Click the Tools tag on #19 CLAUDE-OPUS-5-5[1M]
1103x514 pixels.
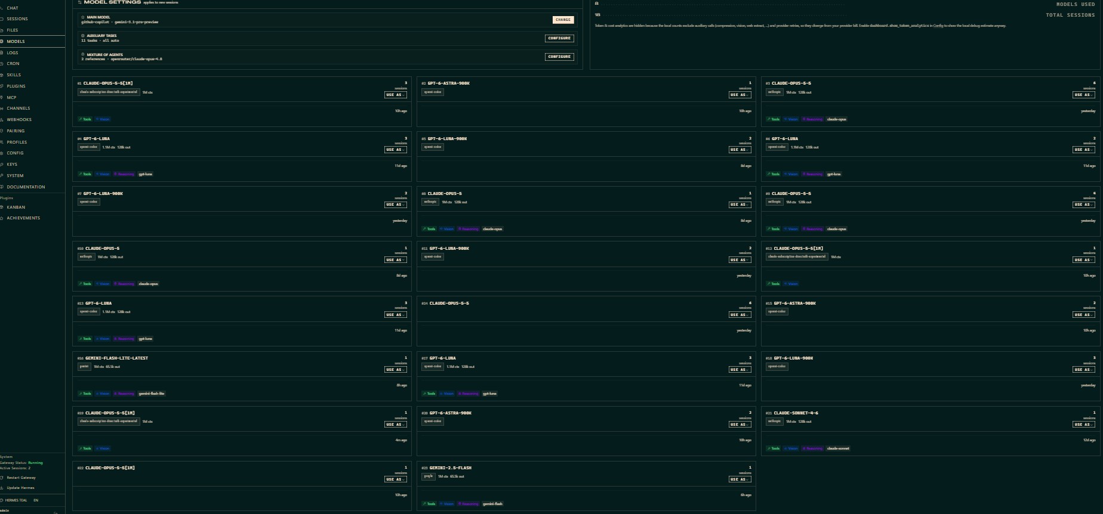click(x=85, y=448)
